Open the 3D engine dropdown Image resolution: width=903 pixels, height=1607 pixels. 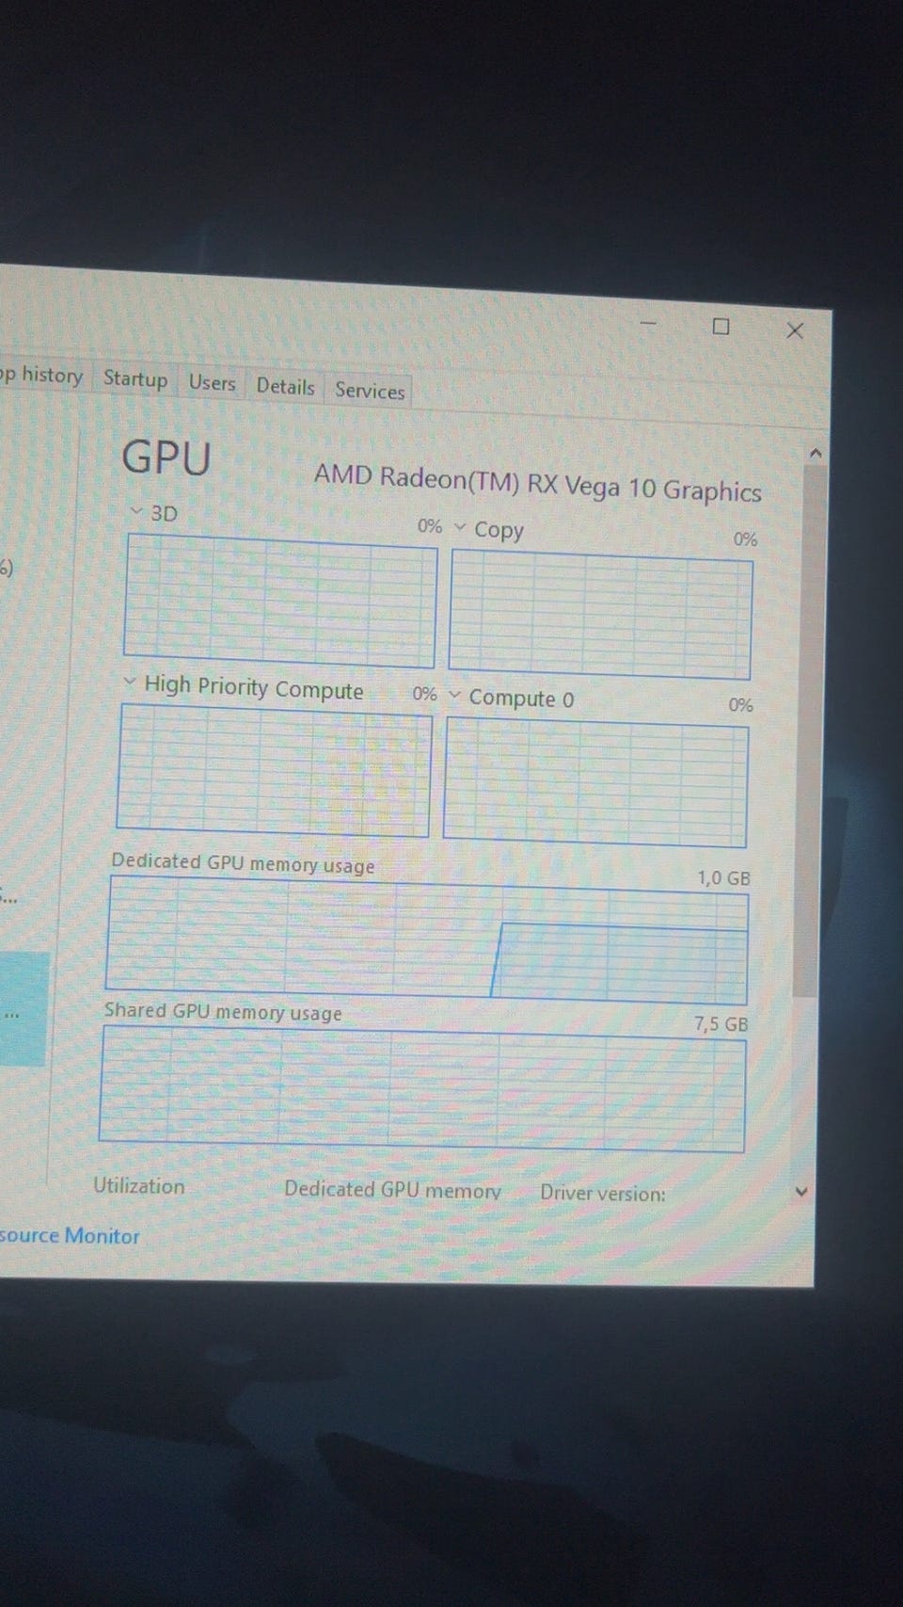click(136, 511)
